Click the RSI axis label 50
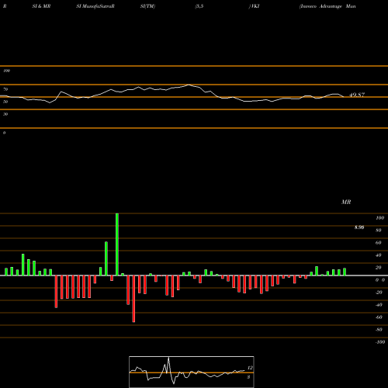This screenshot has height=388, width=388. [x=5, y=102]
